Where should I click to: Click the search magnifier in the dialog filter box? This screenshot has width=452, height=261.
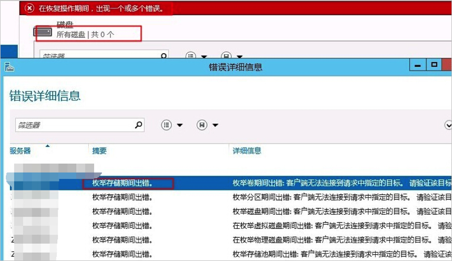pos(139,125)
